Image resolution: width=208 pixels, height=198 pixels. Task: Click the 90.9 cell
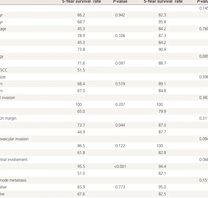coord(162,49)
